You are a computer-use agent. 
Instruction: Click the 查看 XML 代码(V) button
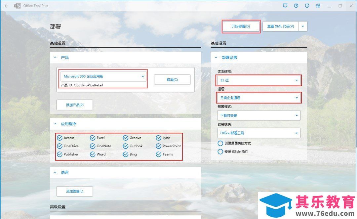(x=281, y=26)
